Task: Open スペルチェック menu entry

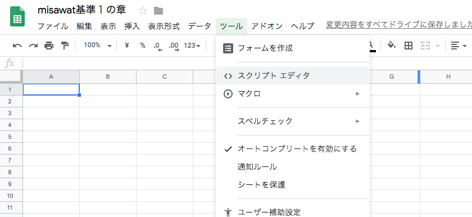Action: [x=293, y=121]
